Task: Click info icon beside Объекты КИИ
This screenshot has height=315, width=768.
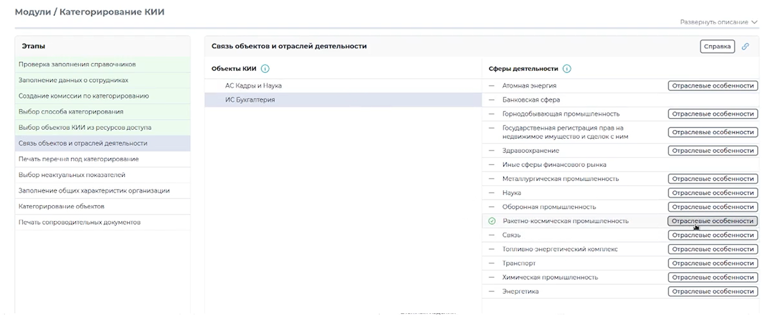Action: 265,69
